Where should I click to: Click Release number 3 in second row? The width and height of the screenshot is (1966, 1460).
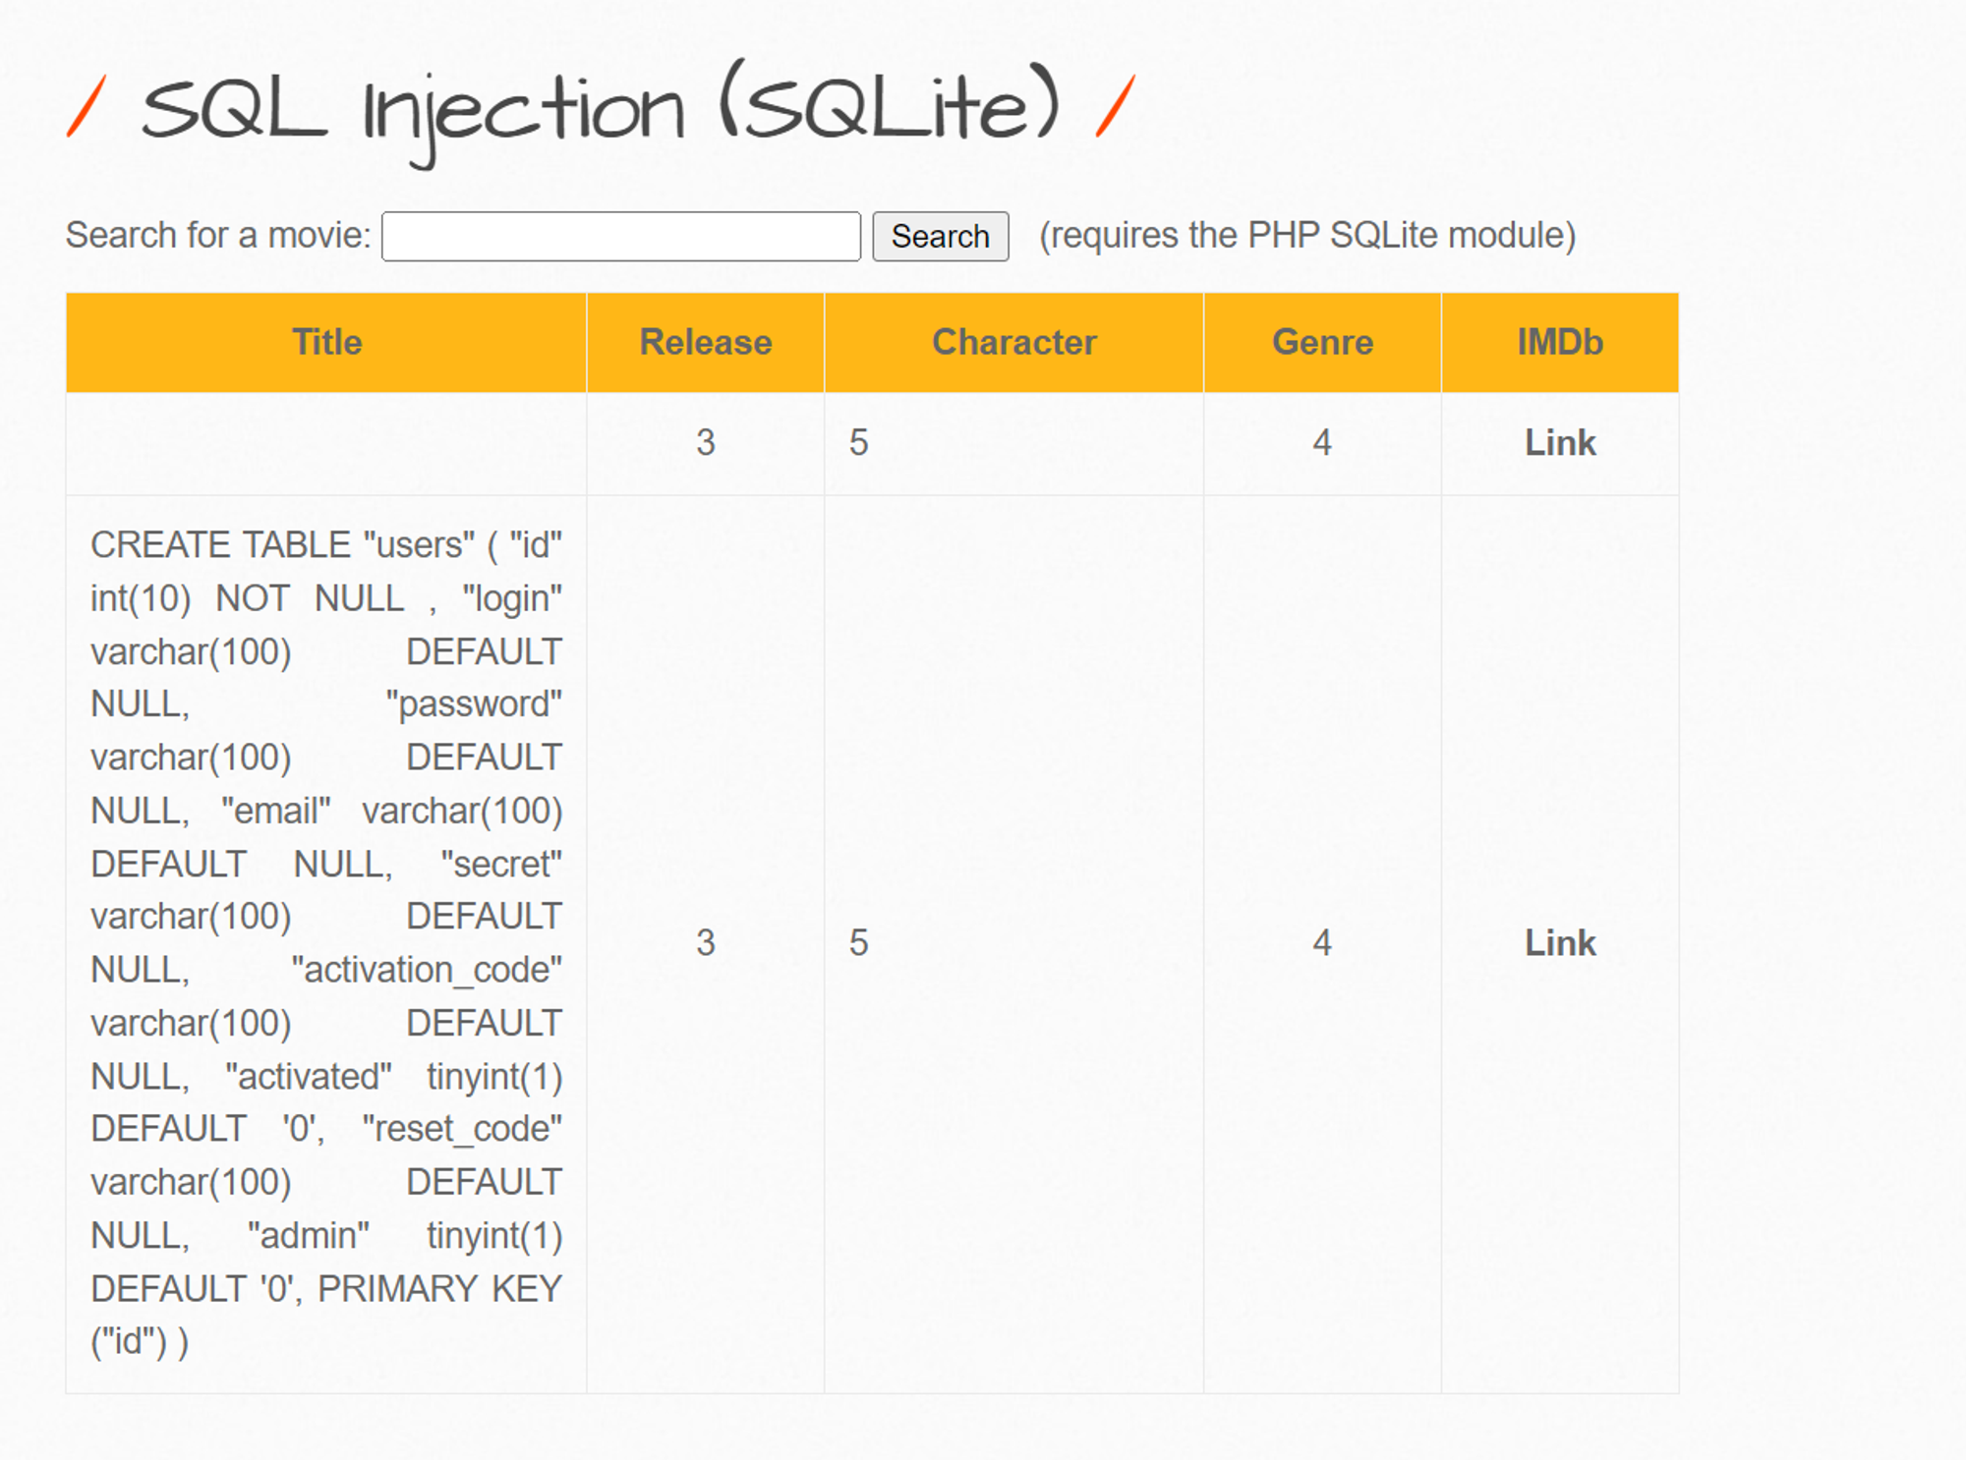706,940
